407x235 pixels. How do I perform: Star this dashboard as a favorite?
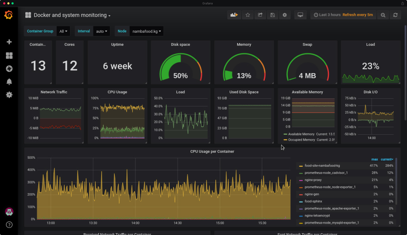click(248, 15)
